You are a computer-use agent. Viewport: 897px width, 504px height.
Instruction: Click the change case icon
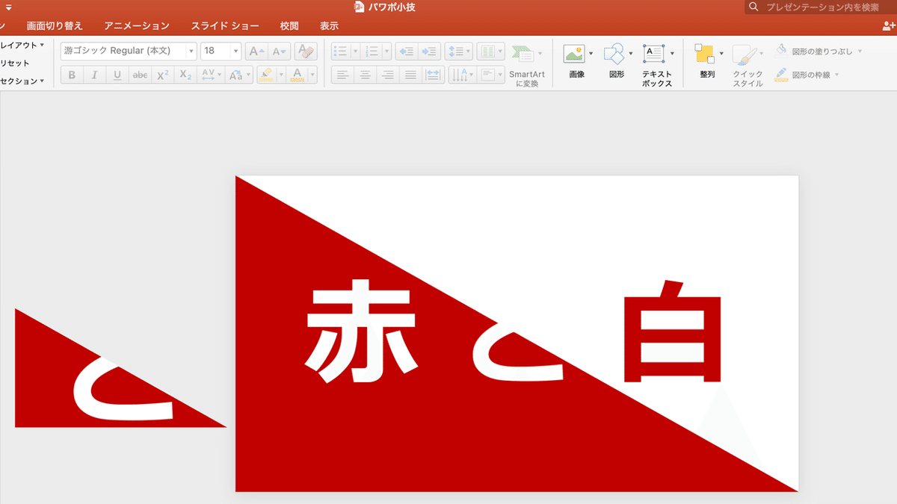237,75
